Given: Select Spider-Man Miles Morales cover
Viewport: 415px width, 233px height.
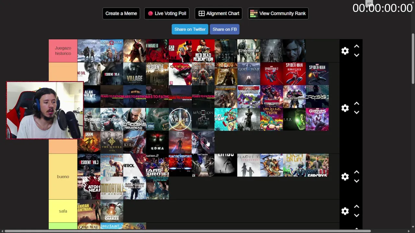Looking at the screenshot, I should (x=317, y=74).
